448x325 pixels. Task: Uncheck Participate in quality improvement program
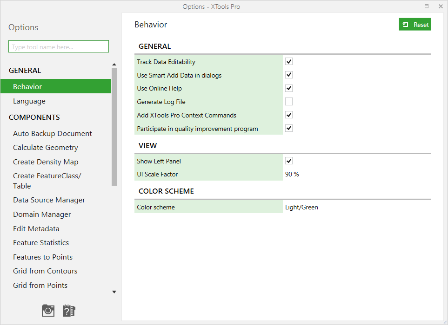[289, 128]
